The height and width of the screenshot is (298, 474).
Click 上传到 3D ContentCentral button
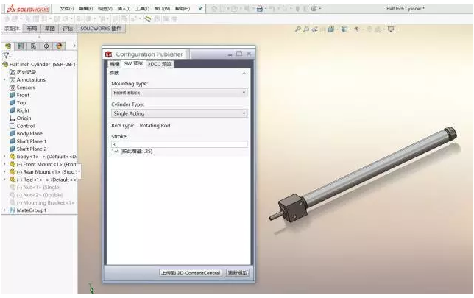(x=191, y=273)
